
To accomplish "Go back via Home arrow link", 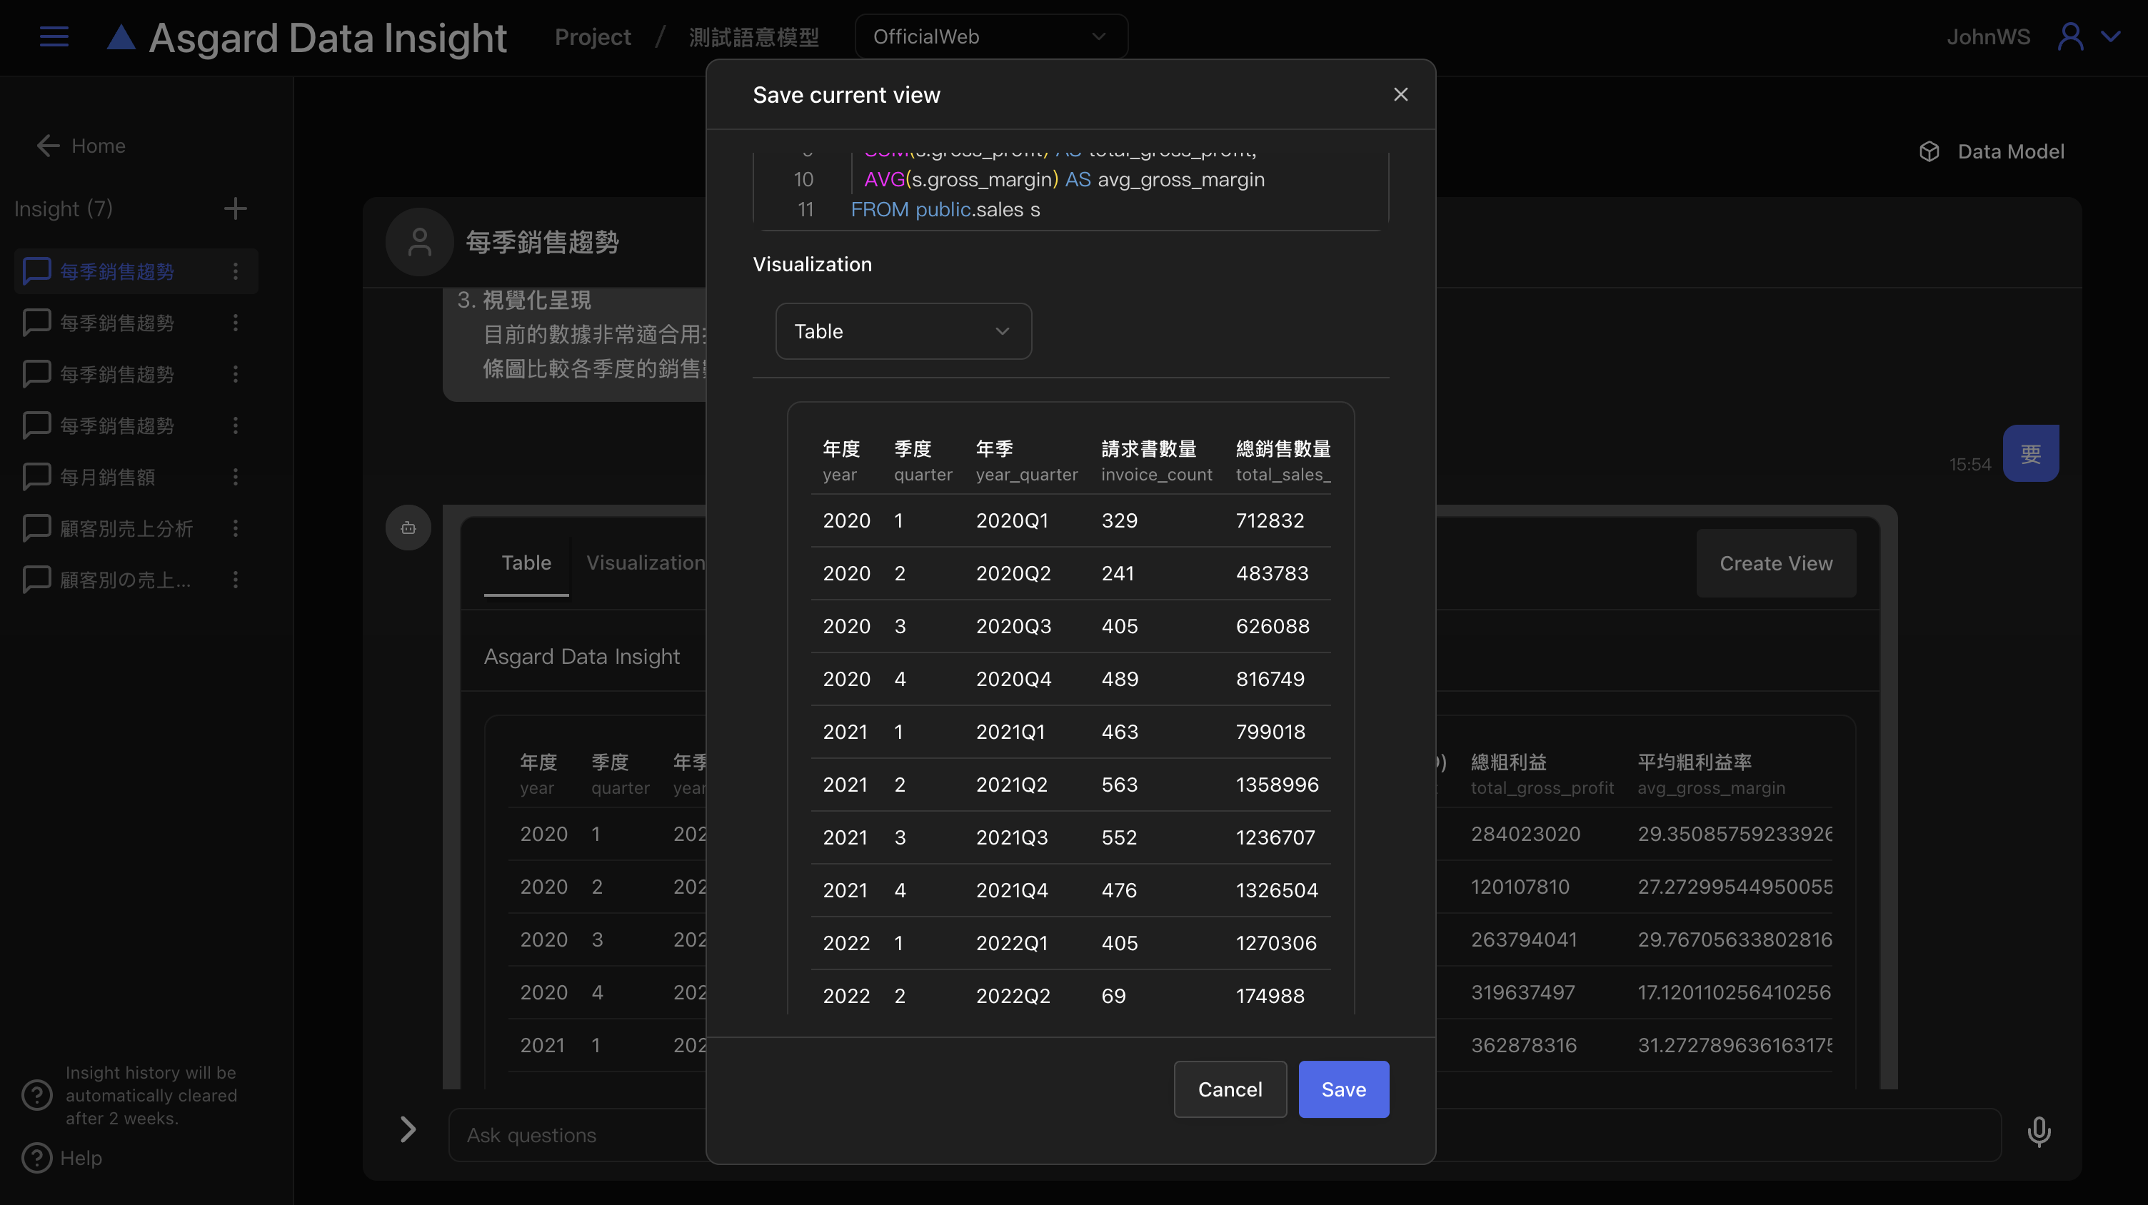I will (81, 146).
